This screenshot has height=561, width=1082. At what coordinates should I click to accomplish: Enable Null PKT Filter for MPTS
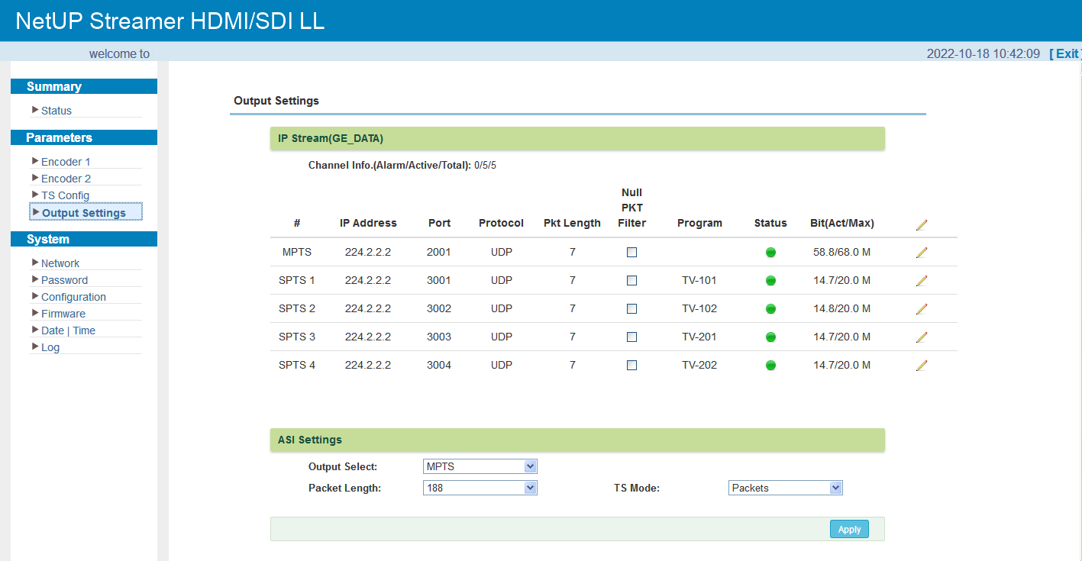[631, 253]
